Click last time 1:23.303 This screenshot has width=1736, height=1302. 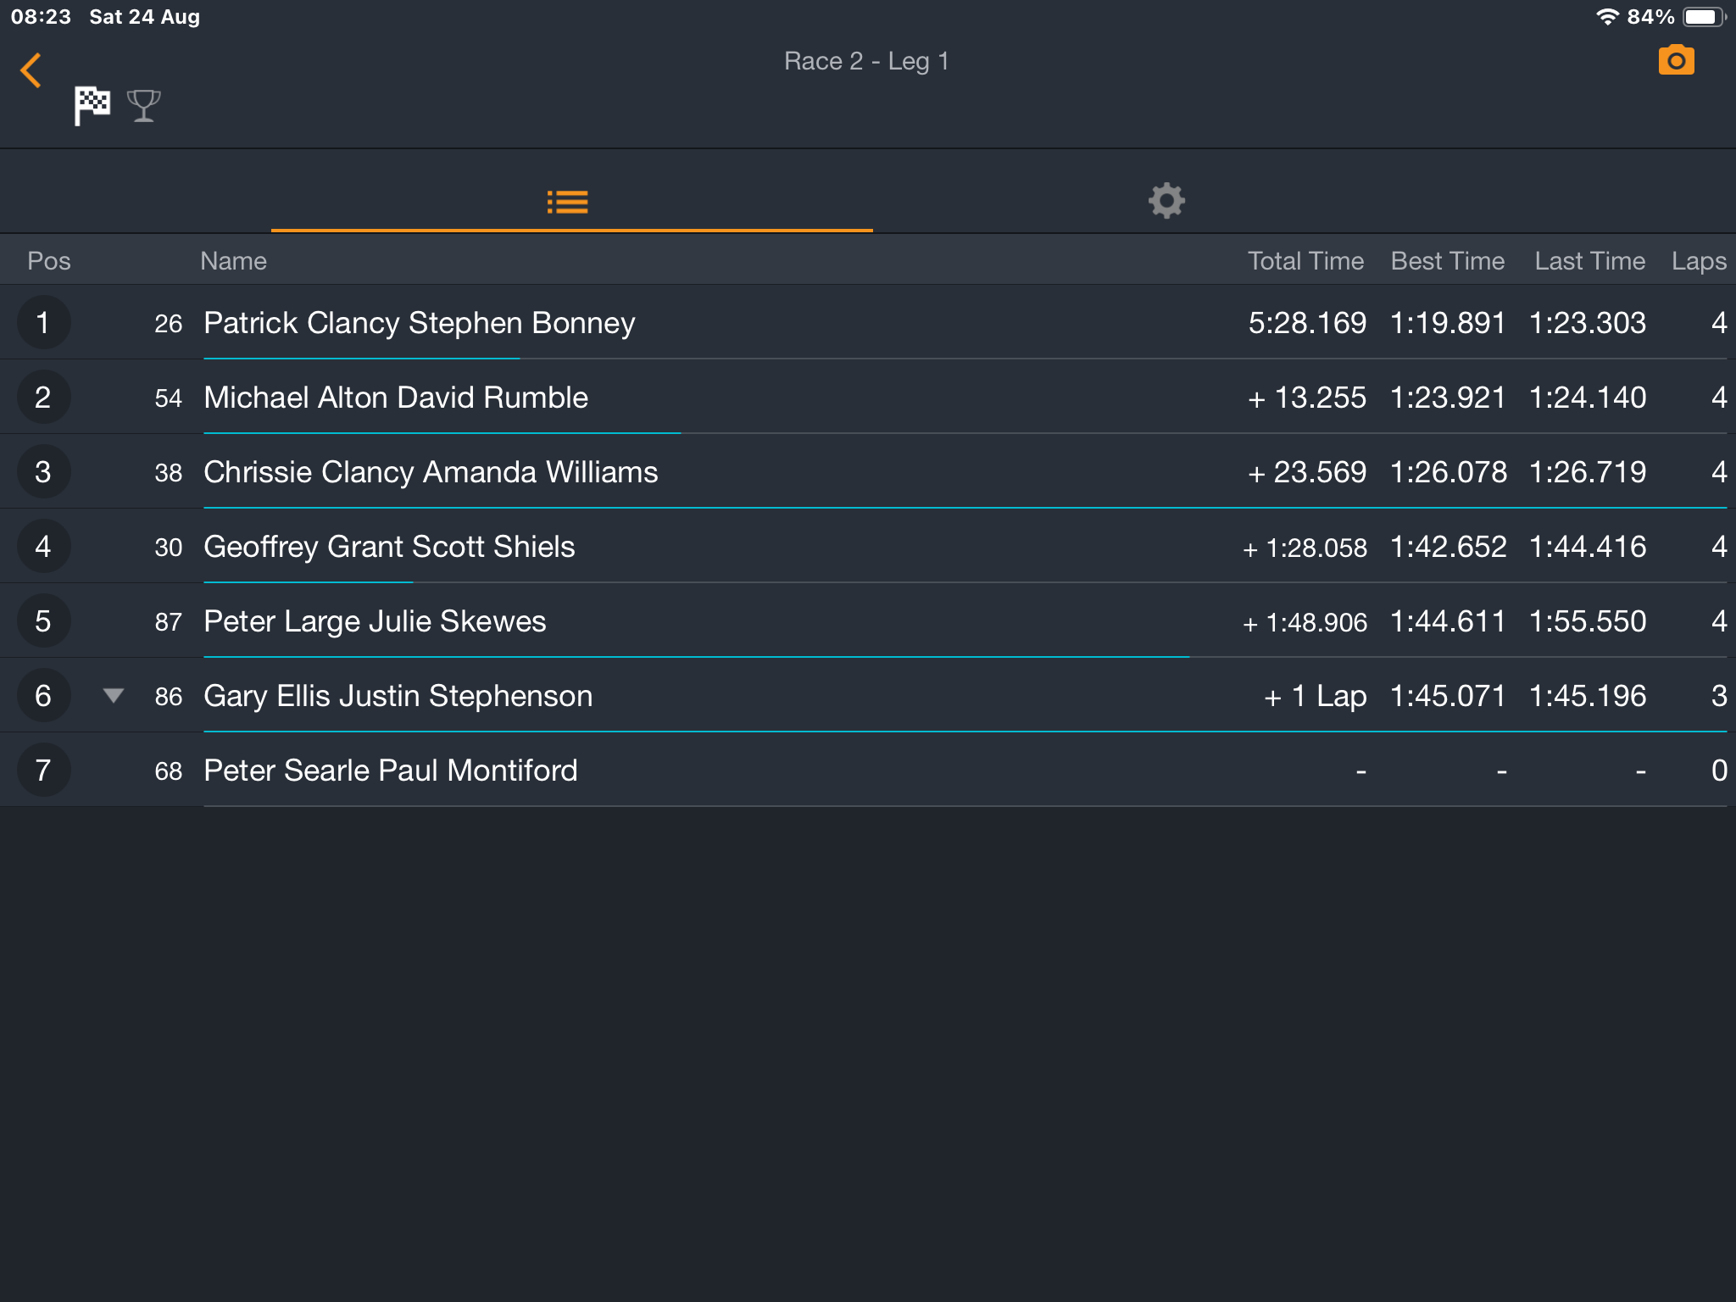pyautogui.click(x=1588, y=323)
